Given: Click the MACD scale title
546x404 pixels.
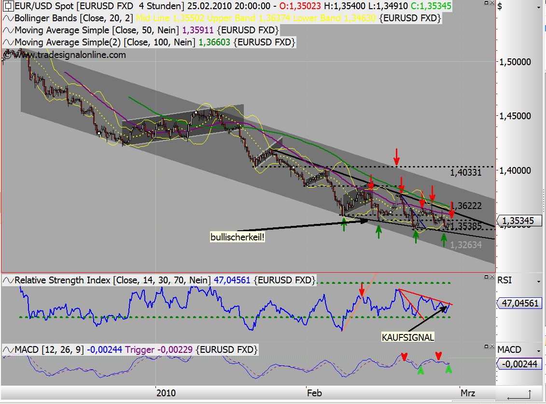Looking at the screenshot, I should click(x=509, y=349).
